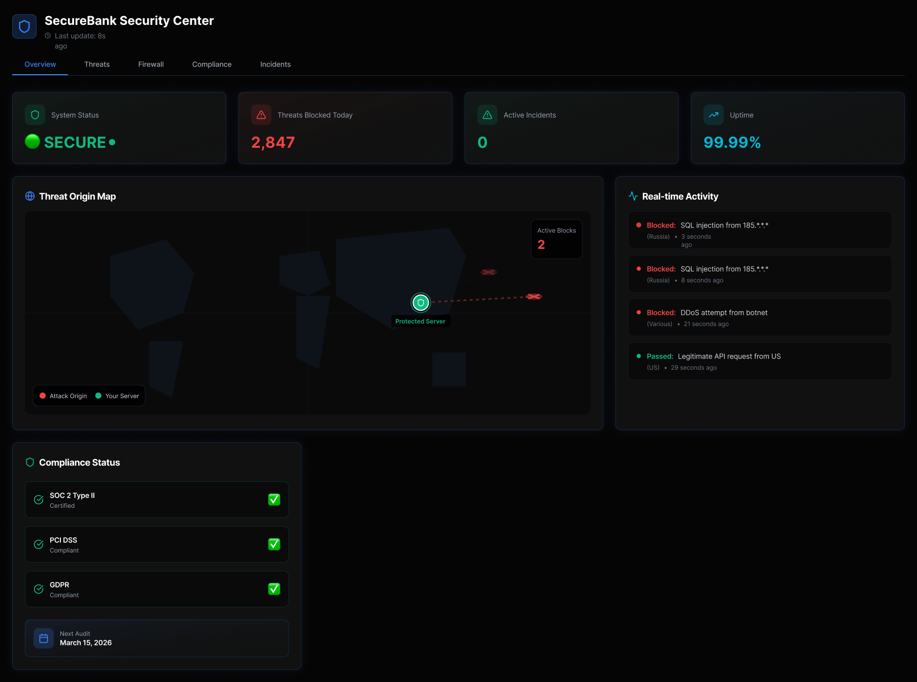This screenshot has height=682, width=917.
Task: Click the Threats Blocked warning triangle icon
Action: tap(261, 115)
